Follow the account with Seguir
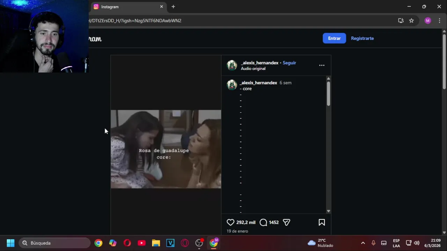The height and width of the screenshot is (251, 447). tap(289, 63)
